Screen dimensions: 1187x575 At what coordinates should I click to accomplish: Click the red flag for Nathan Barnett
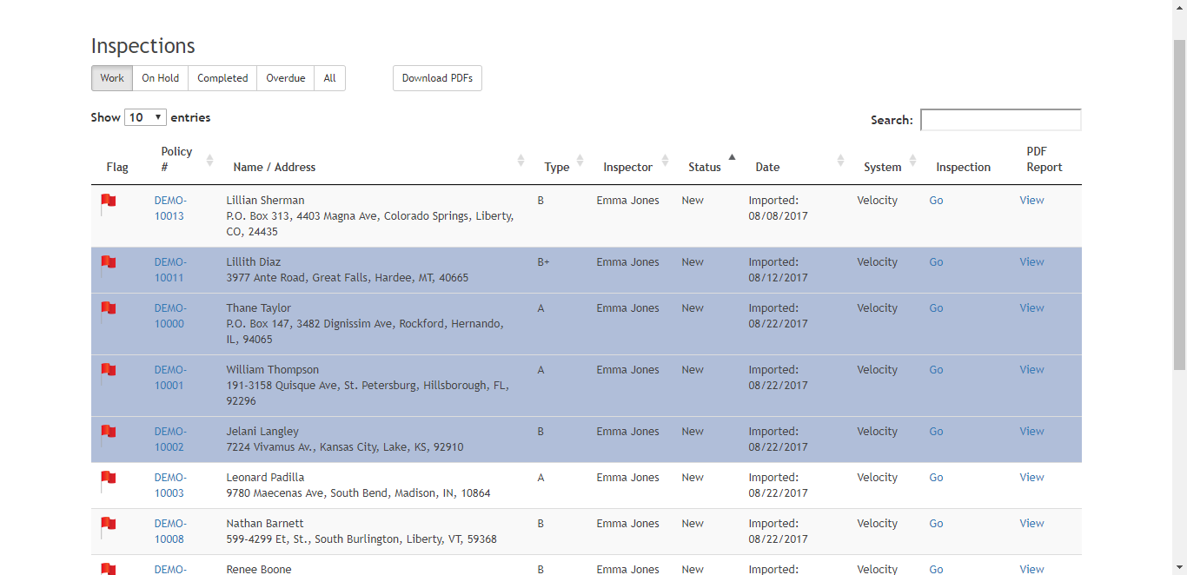click(108, 525)
